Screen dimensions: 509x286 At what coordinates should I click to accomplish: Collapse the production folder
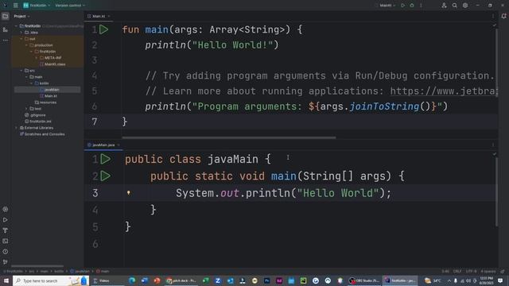(26, 45)
